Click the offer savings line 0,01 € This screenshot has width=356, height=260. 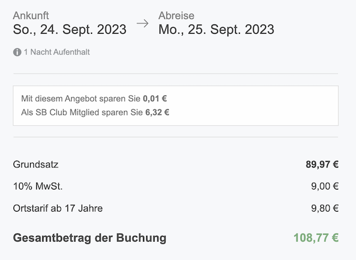click(94, 99)
